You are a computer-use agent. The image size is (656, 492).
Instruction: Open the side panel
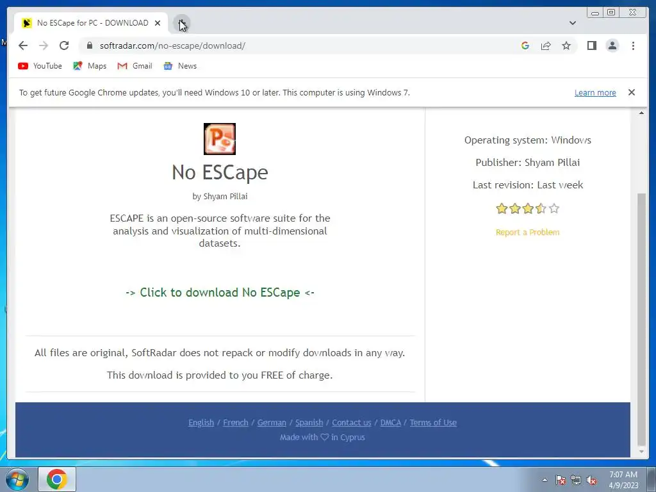pos(591,45)
